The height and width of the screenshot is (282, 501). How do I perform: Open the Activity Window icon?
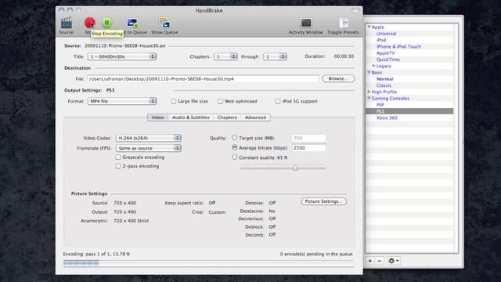(306, 23)
